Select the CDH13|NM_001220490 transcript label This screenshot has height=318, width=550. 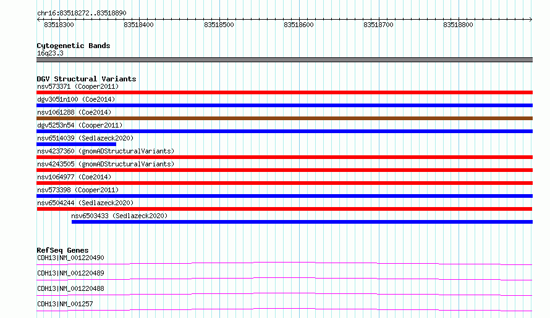pos(70,258)
